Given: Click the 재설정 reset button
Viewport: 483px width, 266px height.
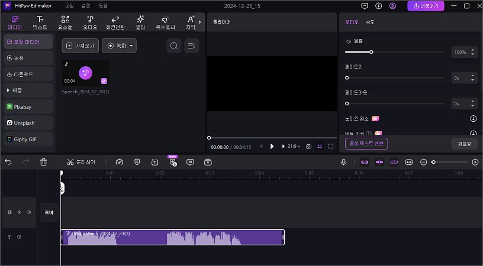Looking at the screenshot, I should [x=464, y=144].
